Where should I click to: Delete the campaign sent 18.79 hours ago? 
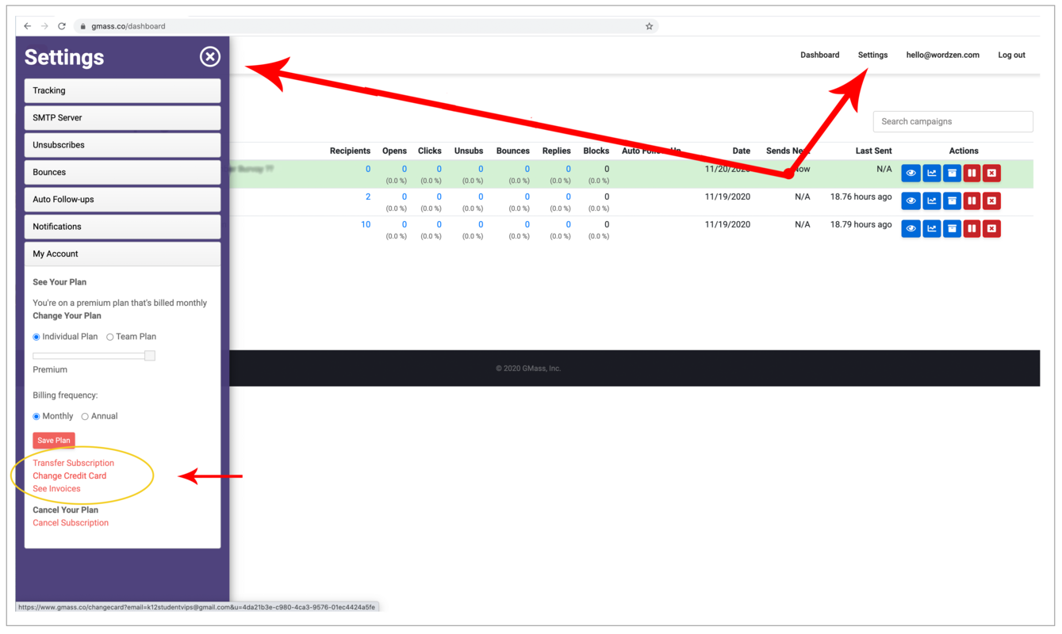click(x=991, y=228)
